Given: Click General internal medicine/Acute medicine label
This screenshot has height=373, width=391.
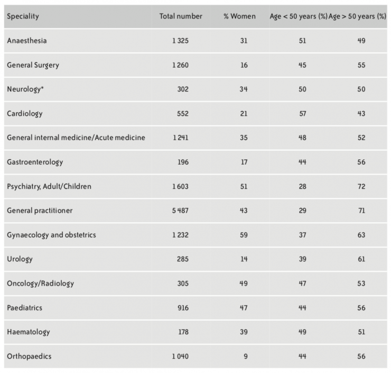Looking at the screenshot, I should point(76,138).
